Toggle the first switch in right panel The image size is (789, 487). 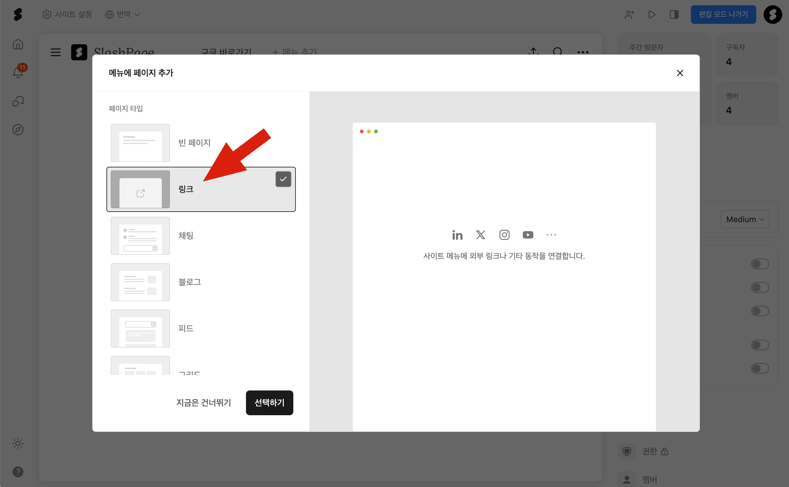pyautogui.click(x=760, y=264)
